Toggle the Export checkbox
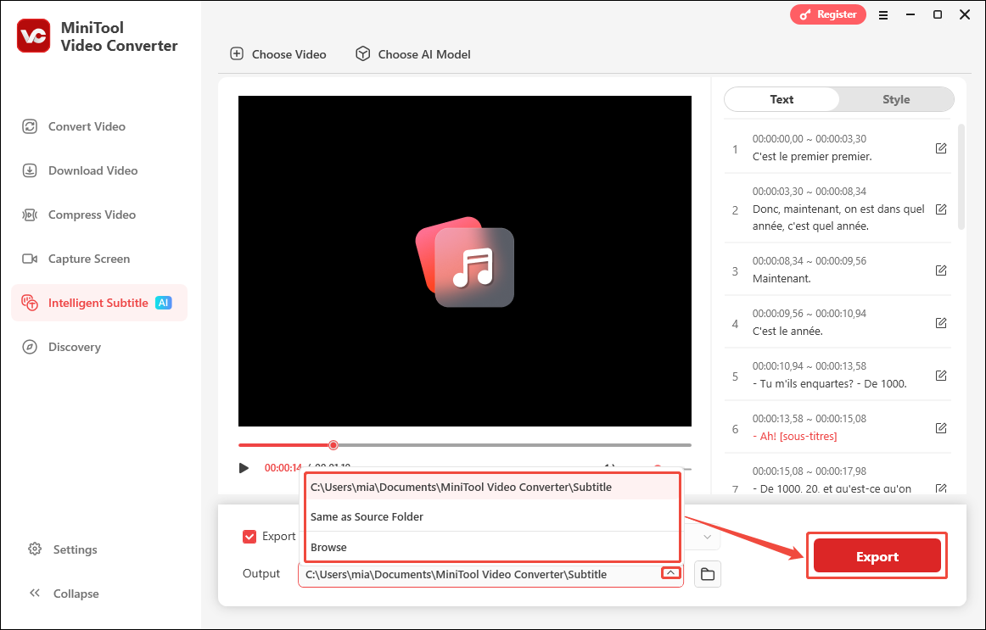The image size is (986, 630). click(249, 536)
